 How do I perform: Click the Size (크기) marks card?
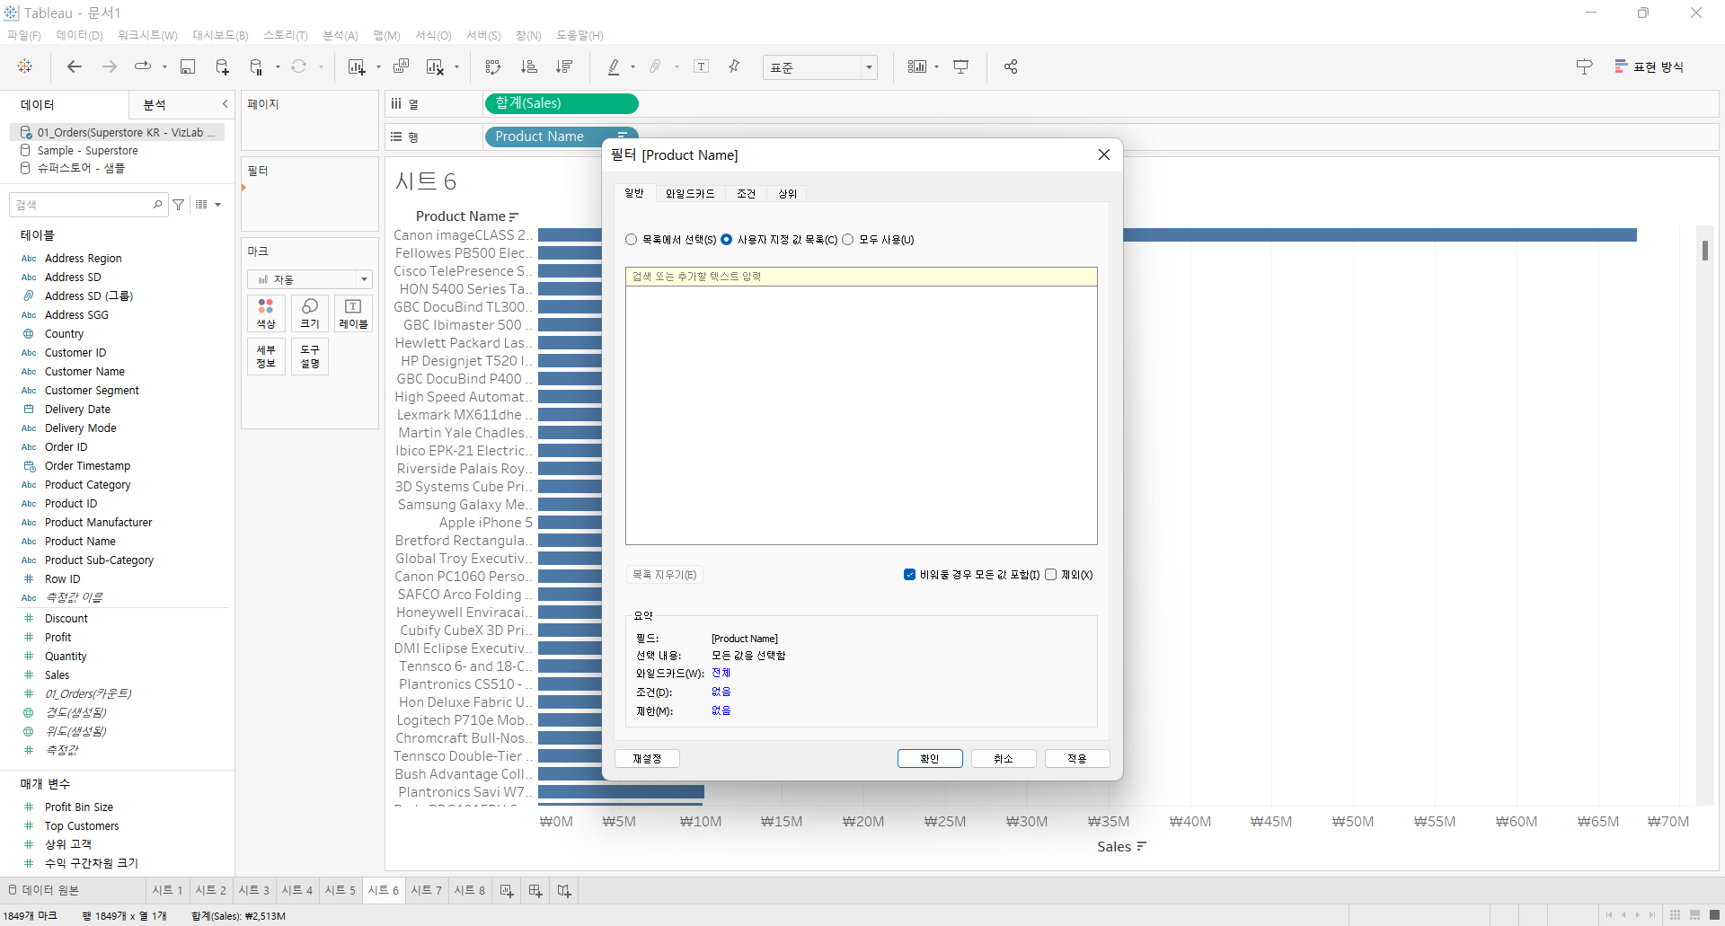pos(310,313)
